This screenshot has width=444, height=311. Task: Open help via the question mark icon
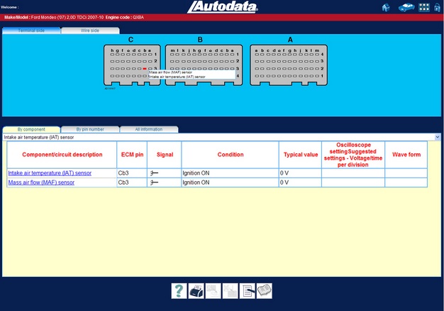pos(179,290)
